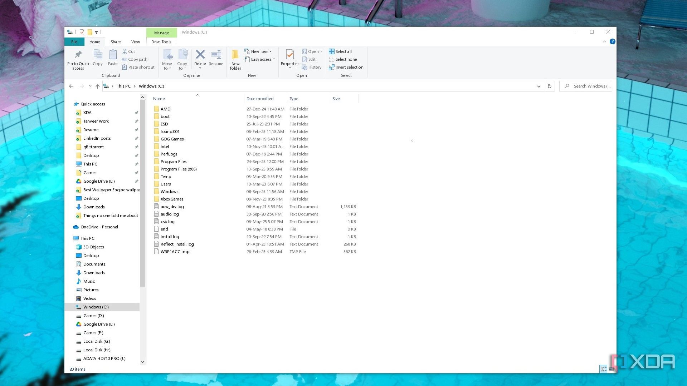This screenshot has height=386, width=687.
Task: Click Invert selection
Action: point(346,67)
